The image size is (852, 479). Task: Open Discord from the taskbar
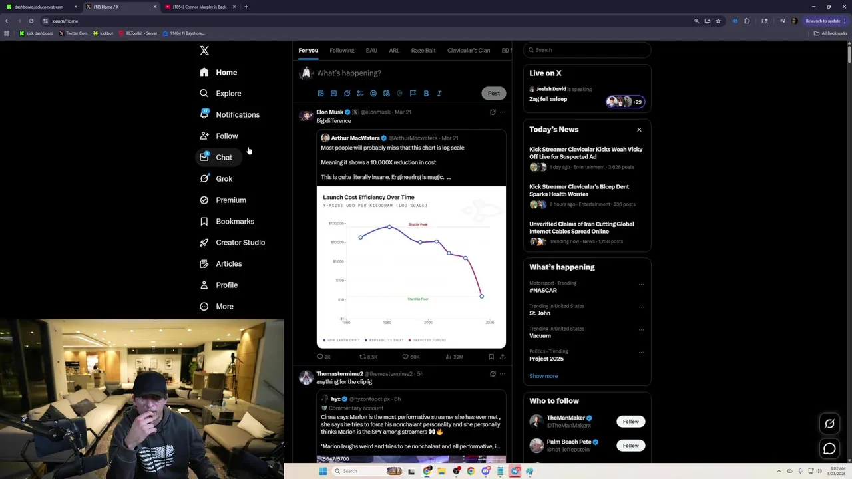coord(485,471)
